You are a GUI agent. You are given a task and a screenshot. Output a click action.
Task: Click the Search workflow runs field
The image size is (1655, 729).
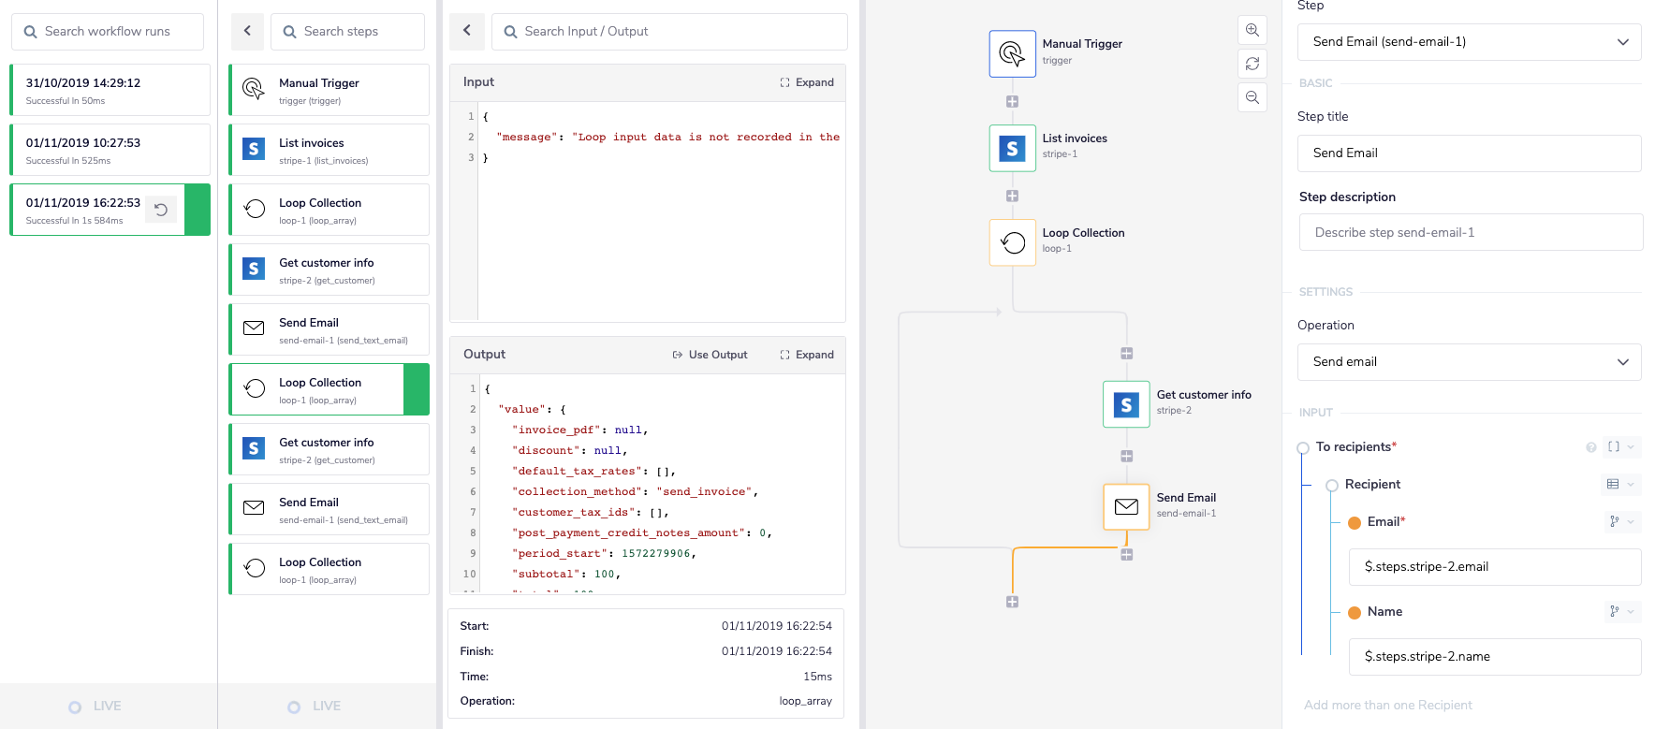click(108, 32)
